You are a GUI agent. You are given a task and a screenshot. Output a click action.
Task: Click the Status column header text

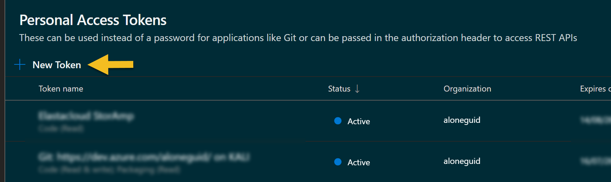coord(339,89)
